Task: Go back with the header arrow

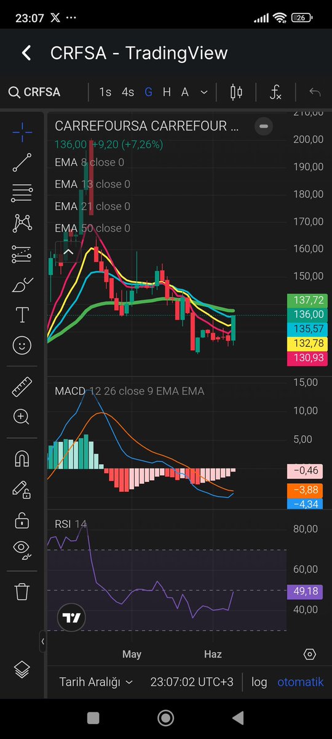Action: click(x=26, y=53)
